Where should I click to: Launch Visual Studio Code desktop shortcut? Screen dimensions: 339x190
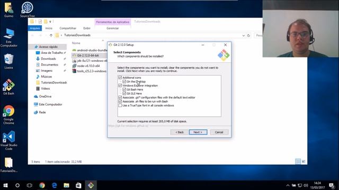pos(8,141)
